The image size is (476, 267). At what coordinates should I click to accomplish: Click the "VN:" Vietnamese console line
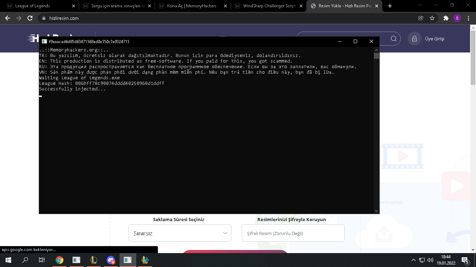click(187, 72)
